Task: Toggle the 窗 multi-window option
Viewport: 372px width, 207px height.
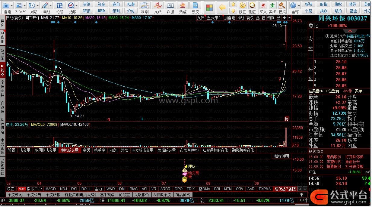Action: [x=263, y=18]
